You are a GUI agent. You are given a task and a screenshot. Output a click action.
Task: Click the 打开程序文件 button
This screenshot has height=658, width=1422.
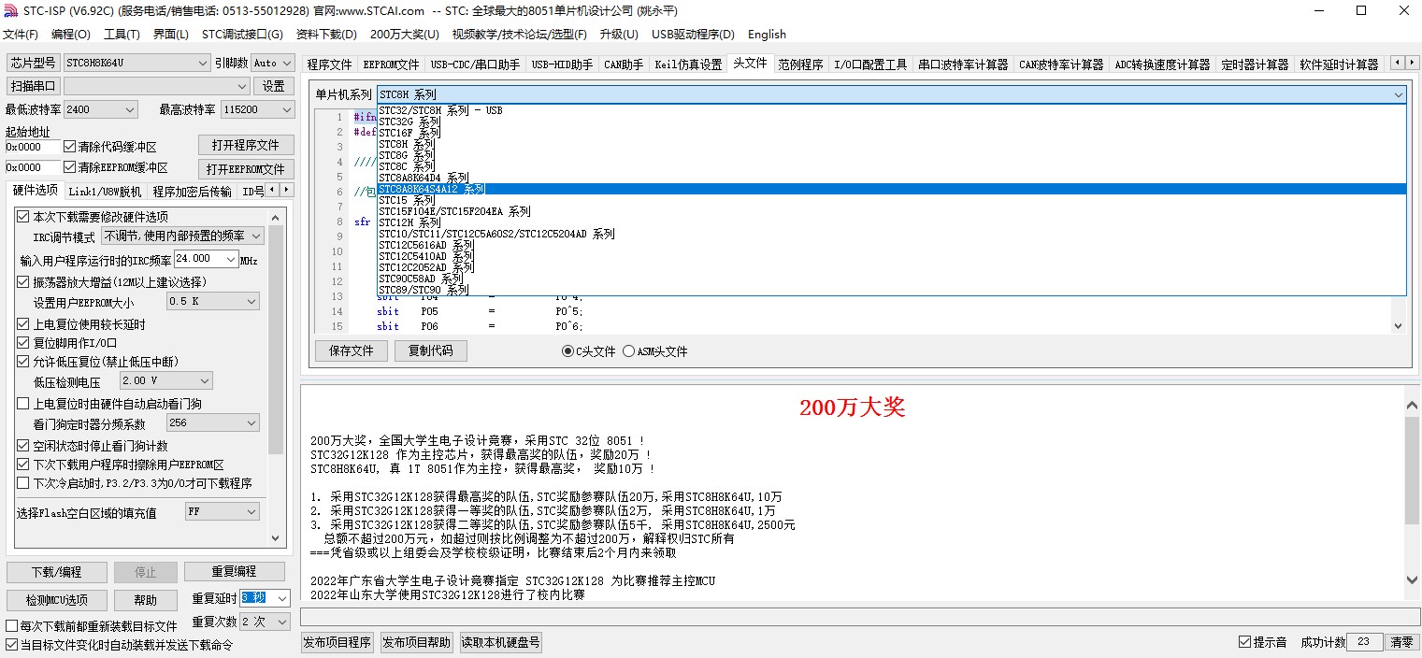click(x=246, y=146)
